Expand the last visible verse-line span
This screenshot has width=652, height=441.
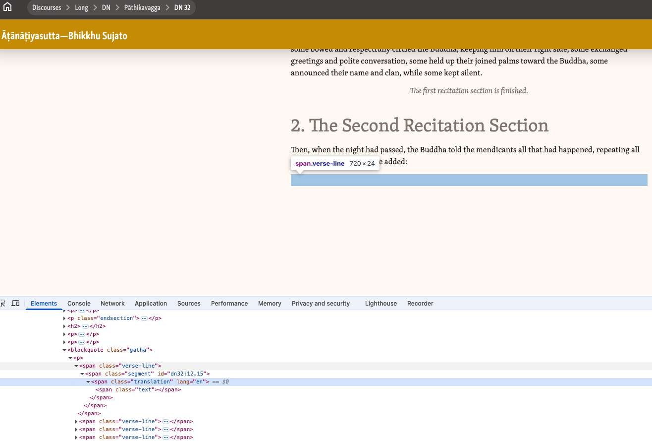[x=76, y=438]
